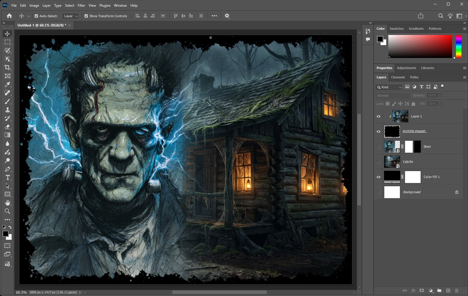This screenshot has width=468, height=296.
Task: Select the Blur tool
Action: 7,144
